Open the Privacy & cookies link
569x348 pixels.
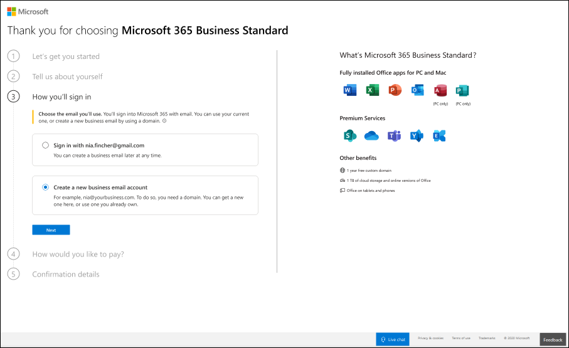click(430, 339)
